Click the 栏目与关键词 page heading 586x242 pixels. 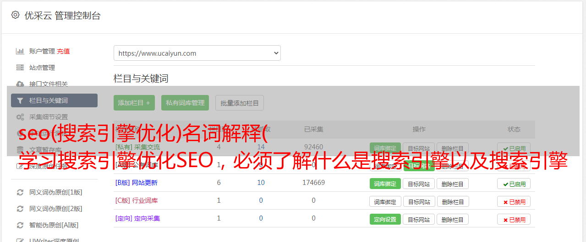(141, 79)
